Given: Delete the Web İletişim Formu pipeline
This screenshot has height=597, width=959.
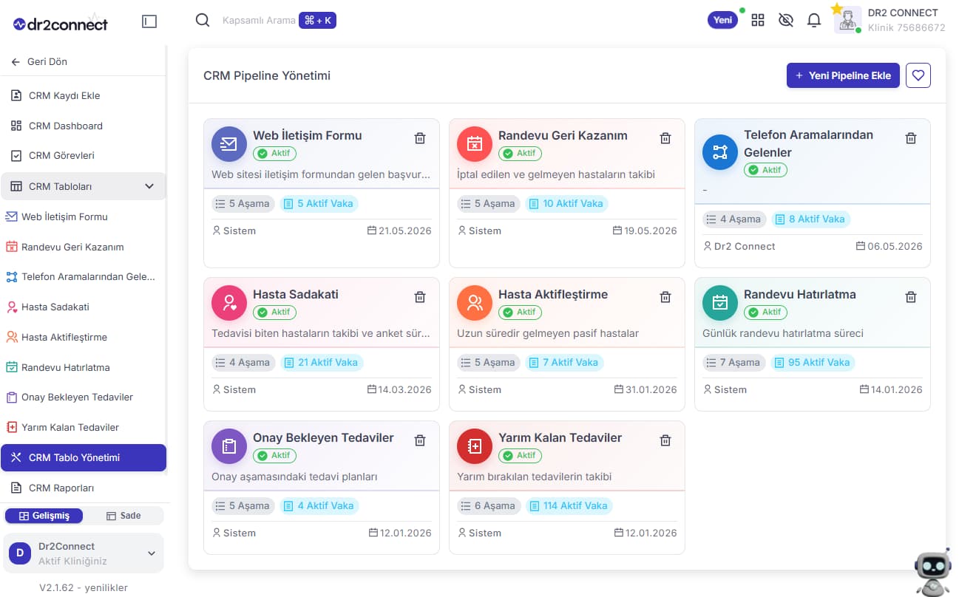Looking at the screenshot, I should click(x=420, y=138).
